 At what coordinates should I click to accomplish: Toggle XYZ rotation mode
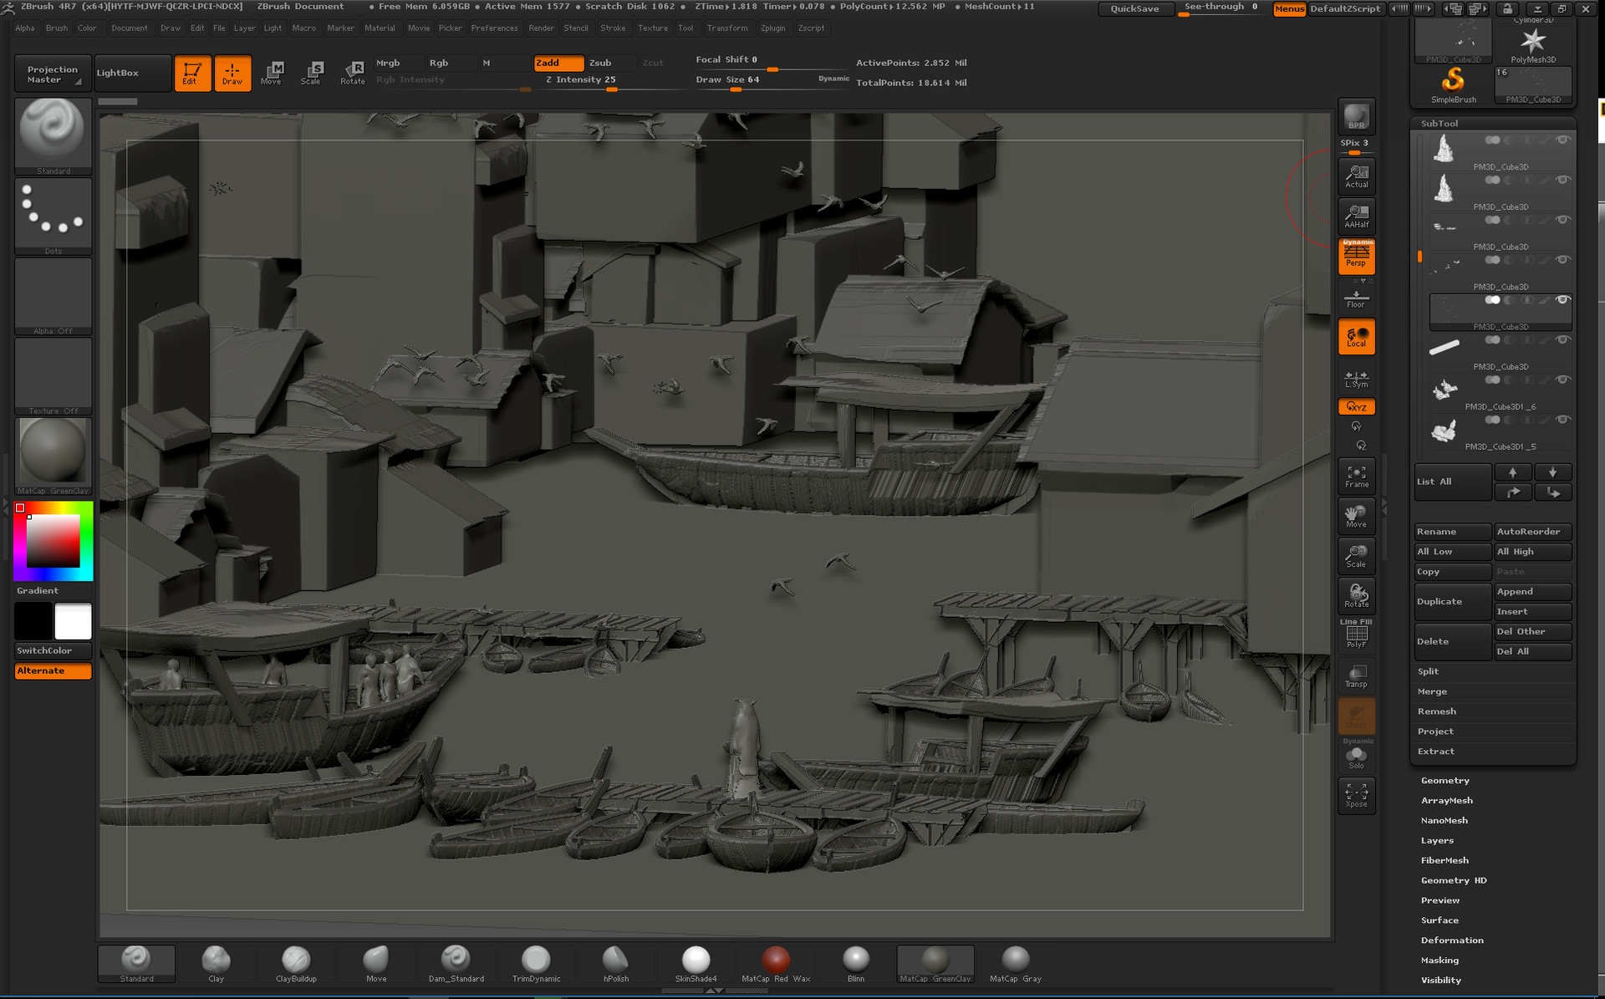pos(1356,407)
